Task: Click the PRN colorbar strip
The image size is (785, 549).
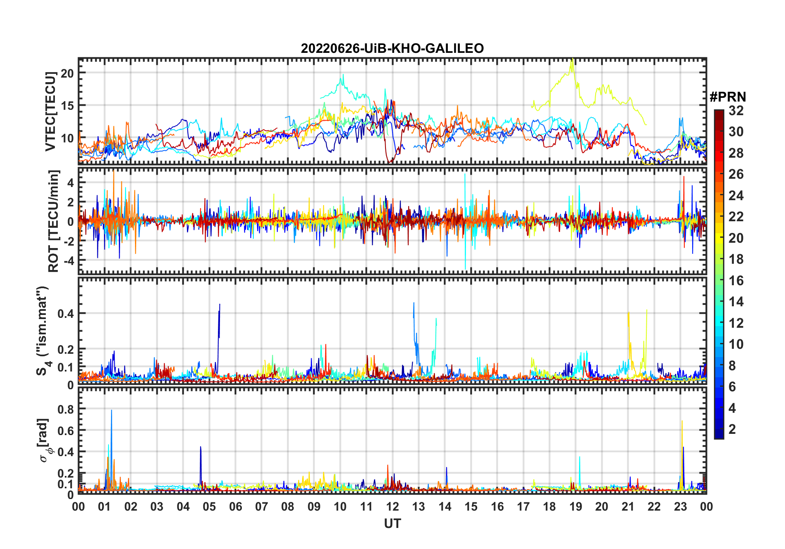Action: pyautogui.click(x=719, y=274)
